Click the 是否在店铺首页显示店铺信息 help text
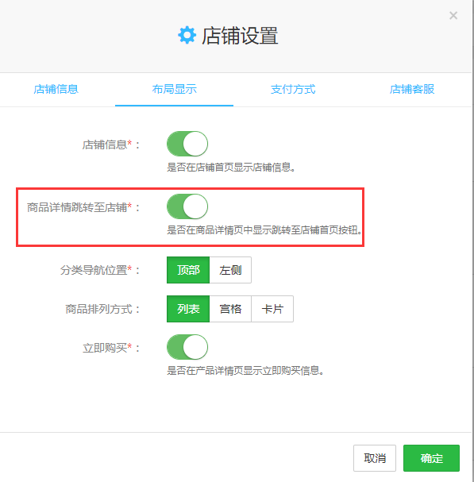Image resolution: width=474 pixels, height=482 pixels. [231, 168]
